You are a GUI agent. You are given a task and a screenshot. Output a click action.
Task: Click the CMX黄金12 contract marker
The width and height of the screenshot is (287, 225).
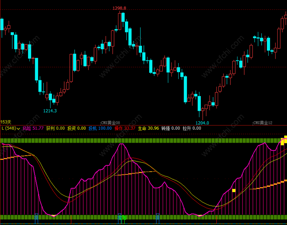point(263,123)
